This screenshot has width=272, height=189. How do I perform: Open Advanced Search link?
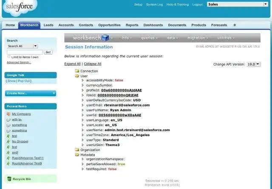[x=19, y=63]
